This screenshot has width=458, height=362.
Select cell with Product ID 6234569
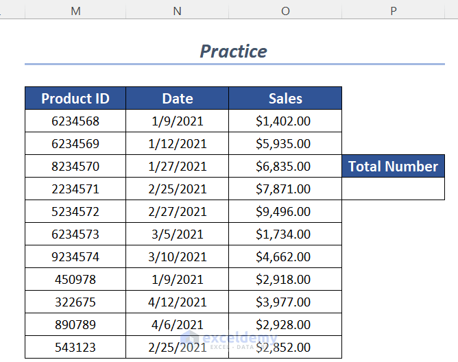click(75, 143)
